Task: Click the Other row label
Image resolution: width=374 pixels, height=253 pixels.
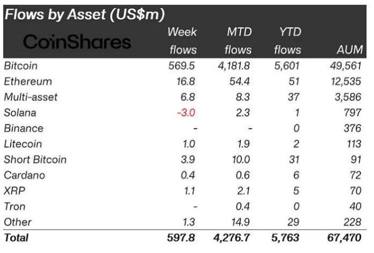Action: 18,222
